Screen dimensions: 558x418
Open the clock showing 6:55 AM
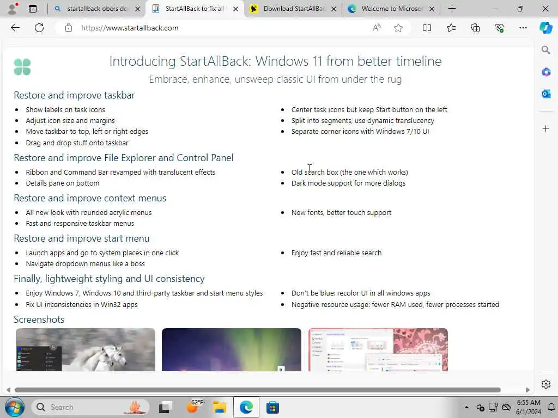coord(529,407)
